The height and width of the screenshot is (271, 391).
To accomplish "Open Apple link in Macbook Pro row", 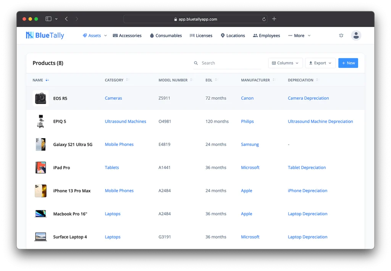I will pos(246,214).
